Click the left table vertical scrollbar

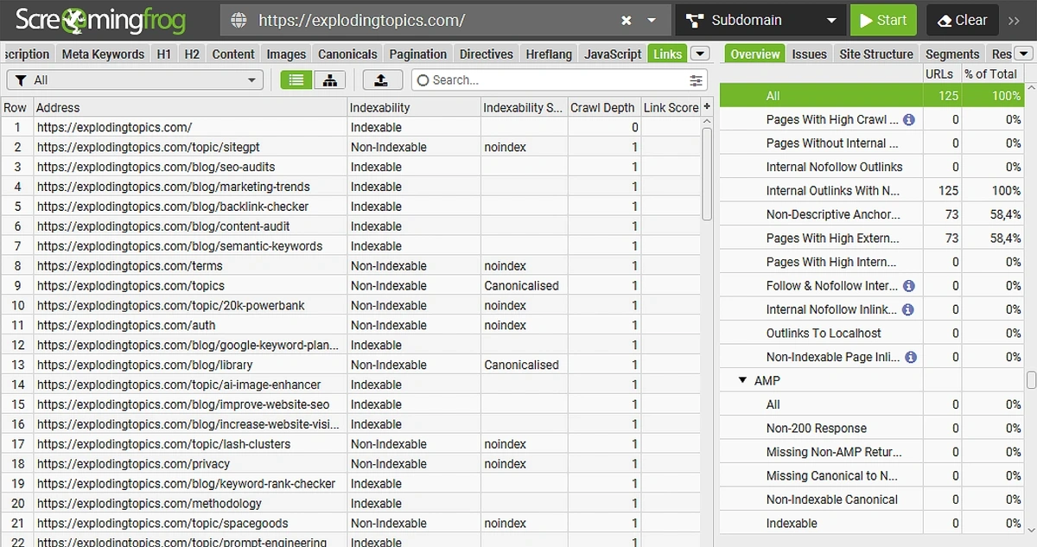(707, 173)
